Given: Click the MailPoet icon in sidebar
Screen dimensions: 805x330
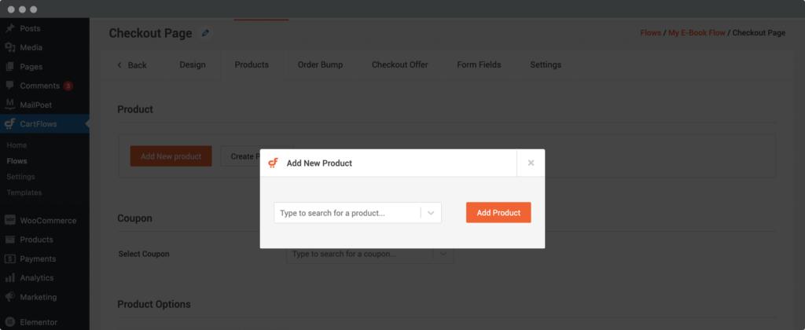Looking at the screenshot, I should click(9, 104).
